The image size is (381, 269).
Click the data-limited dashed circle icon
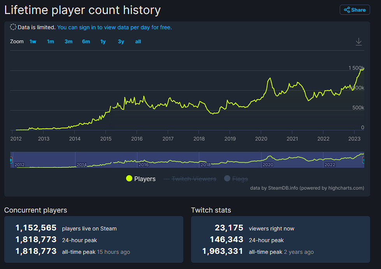[x=13, y=27]
